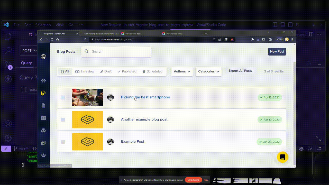Viewport: 329px width, 185px height.
Task: Open VS Code View menu
Action: pos(59,25)
